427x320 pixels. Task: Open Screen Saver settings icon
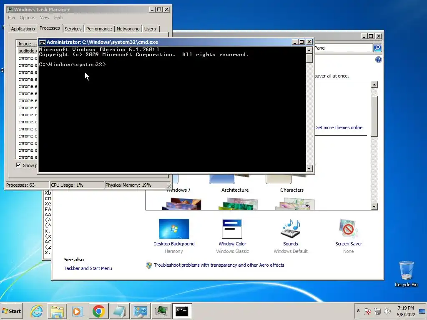(x=348, y=229)
